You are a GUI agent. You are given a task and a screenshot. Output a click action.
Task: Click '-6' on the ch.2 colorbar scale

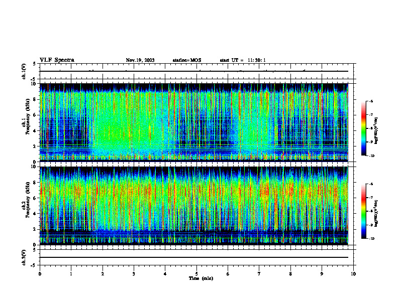point(371,184)
